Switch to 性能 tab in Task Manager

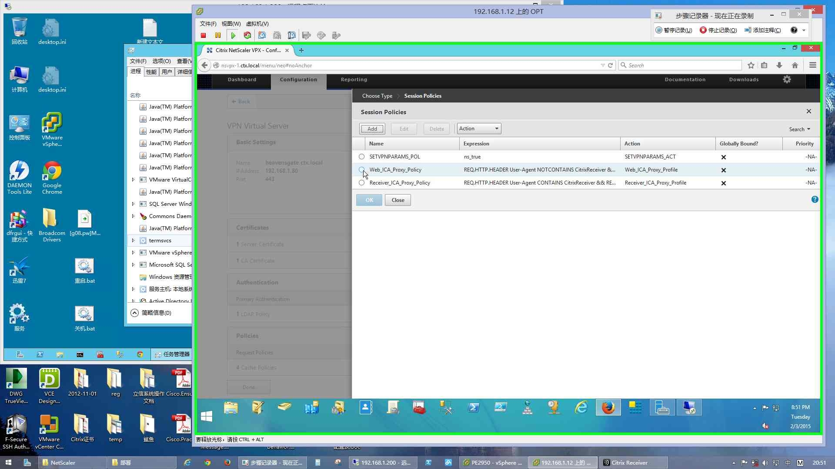tap(151, 72)
